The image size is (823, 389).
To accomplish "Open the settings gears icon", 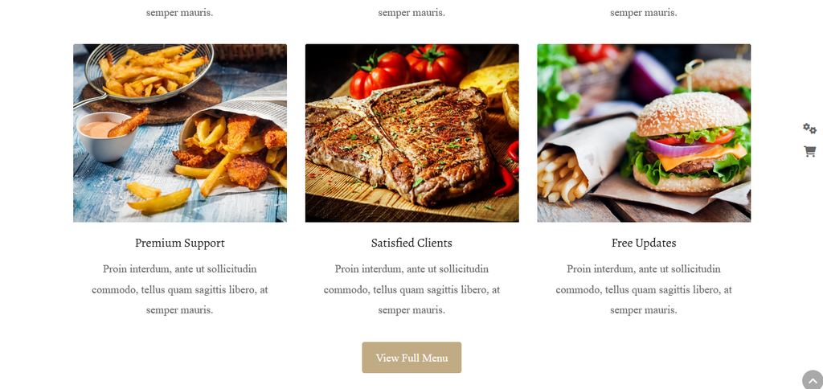I will tap(809, 129).
